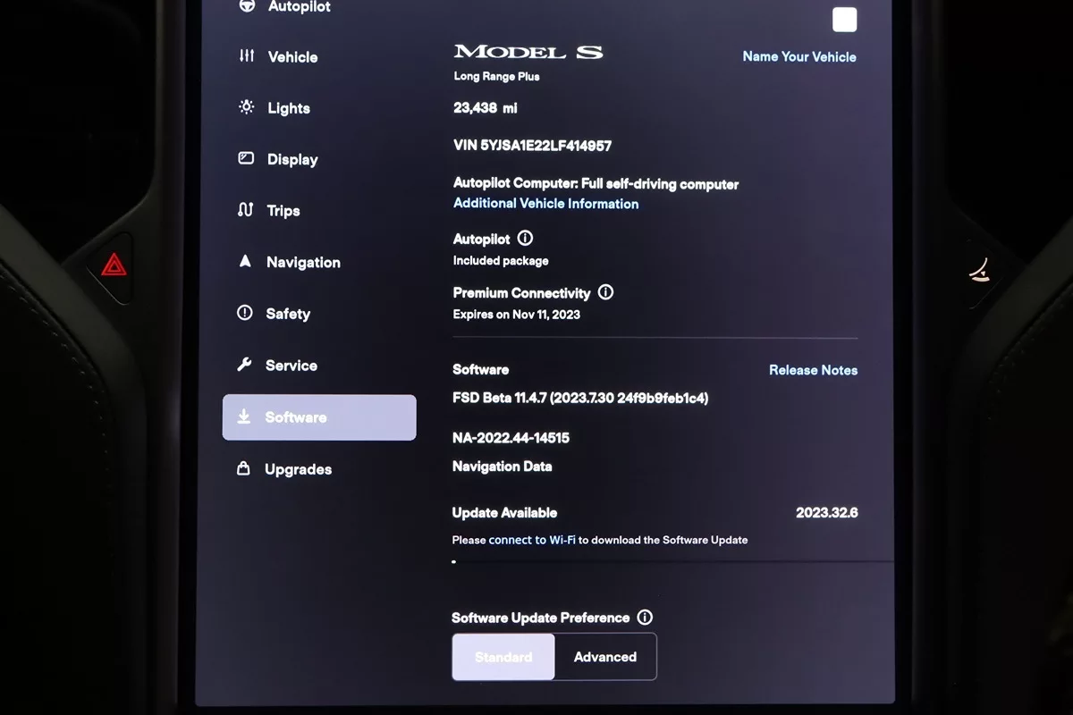Open the Software menu tab
This screenshot has width=1073, height=715.
318,417
